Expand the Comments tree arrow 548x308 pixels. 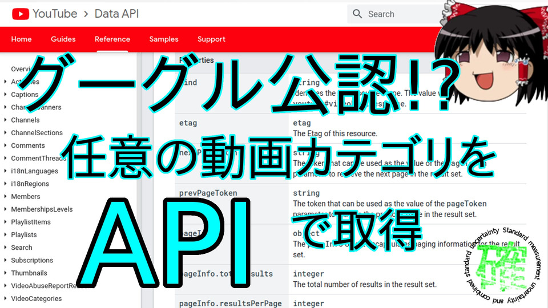(5, 145)
